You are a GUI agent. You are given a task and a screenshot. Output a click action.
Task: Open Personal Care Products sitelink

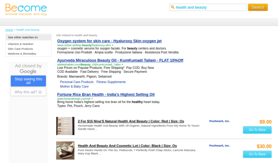coord(77,82)
